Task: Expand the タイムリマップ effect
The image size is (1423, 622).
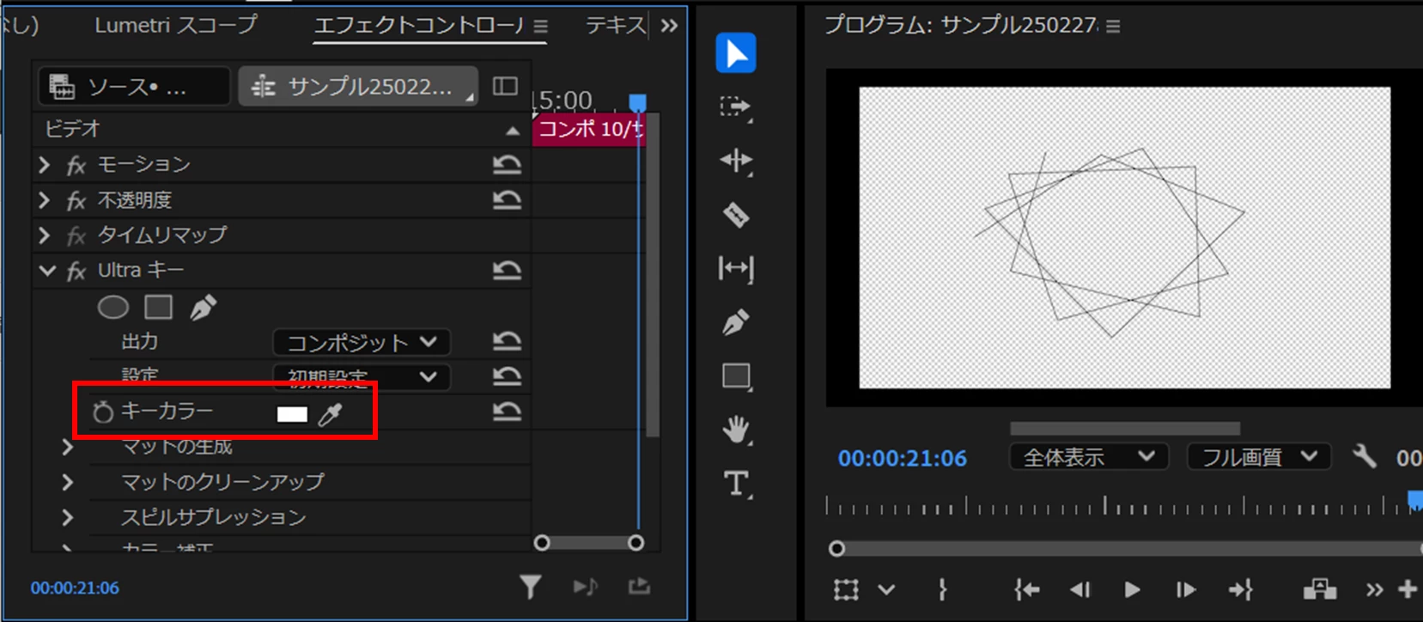Action: (x=45, y=235)
